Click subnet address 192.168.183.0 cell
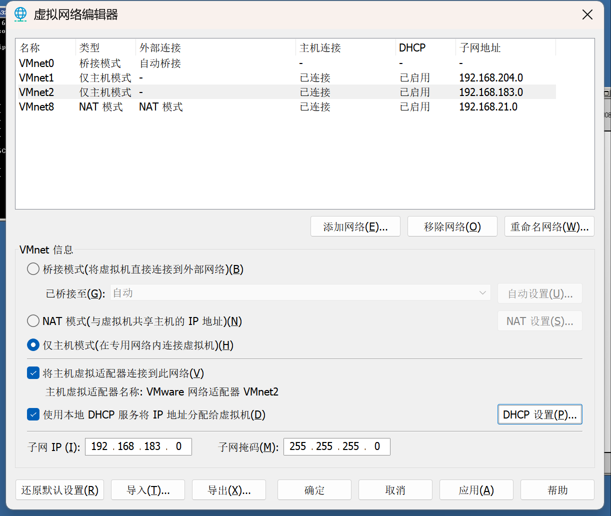Screen dimensions: 611x516 491,92
